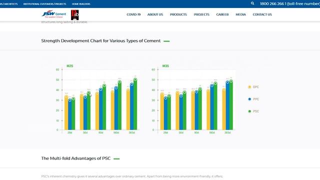The image size is (320, 180).
Task: Select the M35 PPC bar at 365d
Action: click(x=227, y=105)
